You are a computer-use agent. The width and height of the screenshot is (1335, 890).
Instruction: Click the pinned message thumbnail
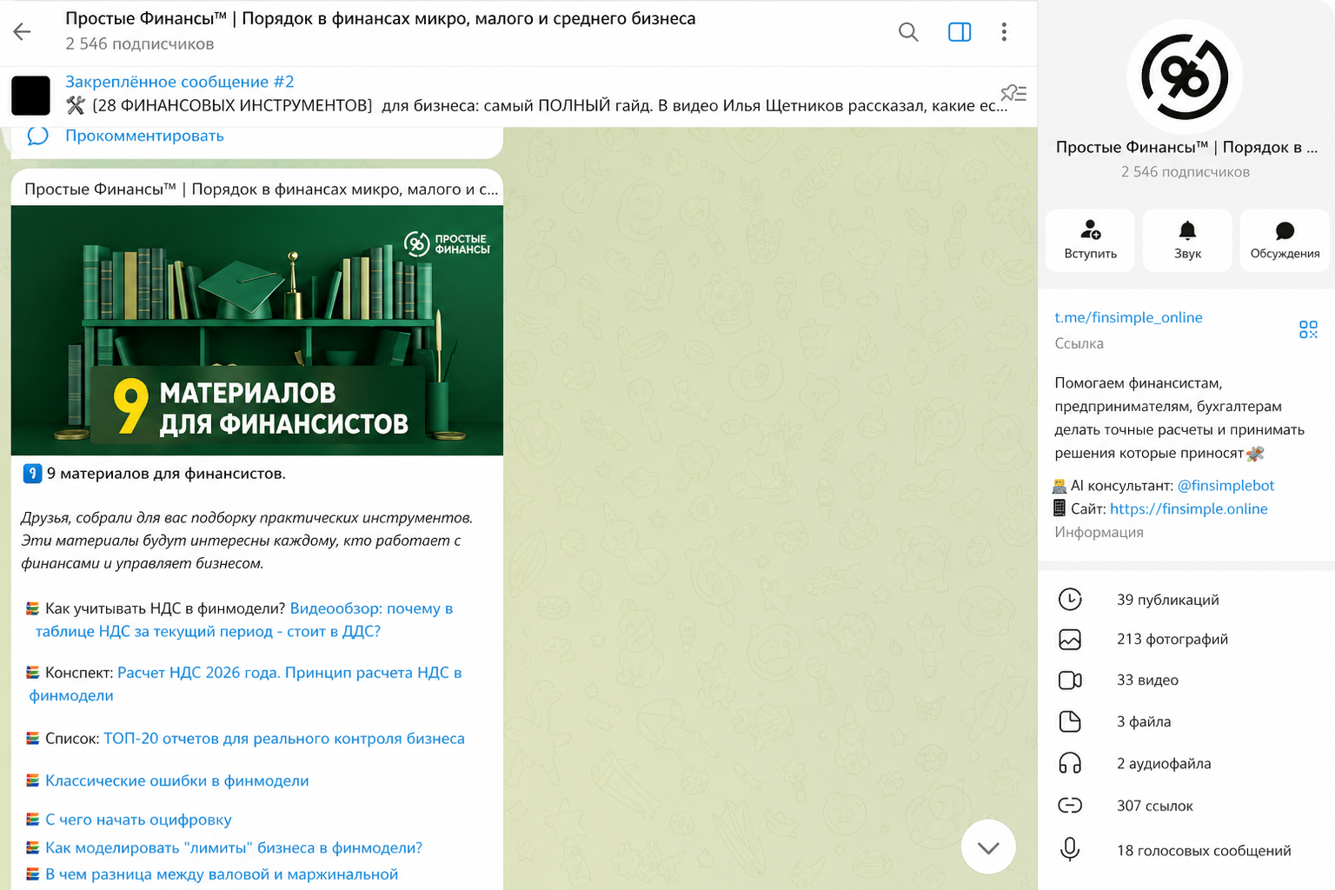[30, 96]
